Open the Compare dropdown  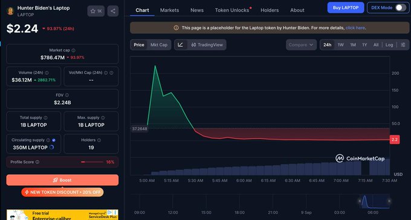point(301,45)
